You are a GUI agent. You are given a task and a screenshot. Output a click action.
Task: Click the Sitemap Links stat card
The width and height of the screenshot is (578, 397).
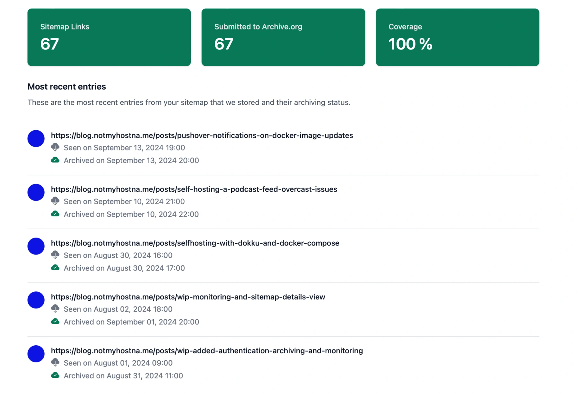click(109, 37)
